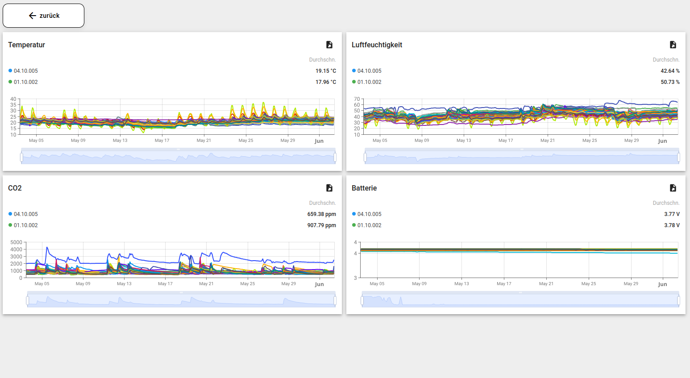Click the Luftfeuchtigkeit chart title
Viewport: 690px width, 378px height.
click(377, 45)
